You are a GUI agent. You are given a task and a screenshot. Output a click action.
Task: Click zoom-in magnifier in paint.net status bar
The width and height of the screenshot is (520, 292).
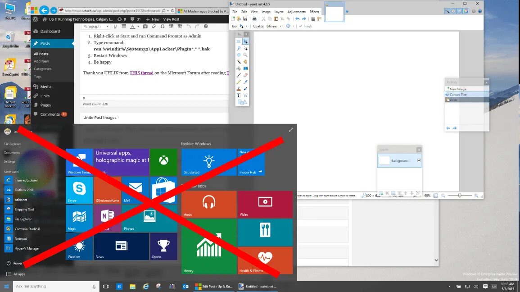coord(476,196)
